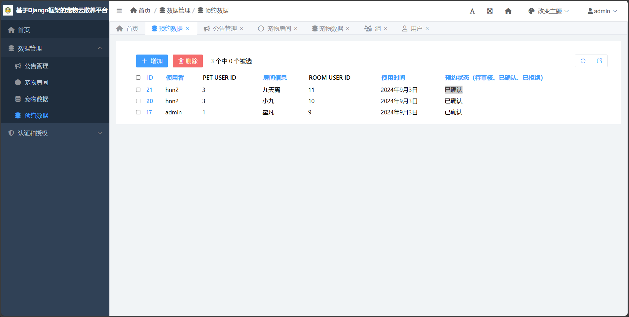
Task: Switch to the 首页 tab
Action: 128,28
